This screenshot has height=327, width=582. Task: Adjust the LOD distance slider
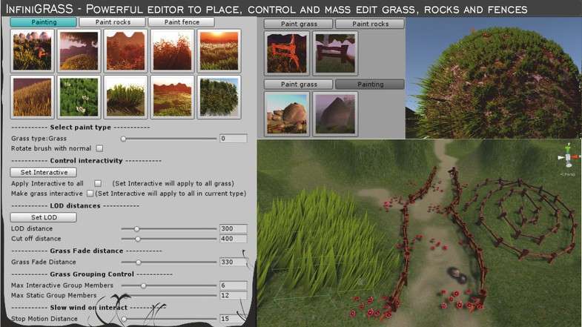[169, 228]
